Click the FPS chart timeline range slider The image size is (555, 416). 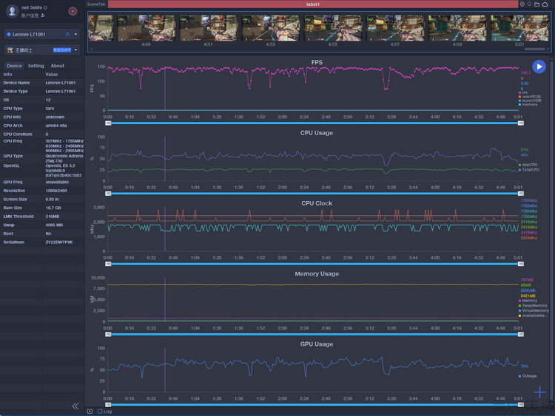[x=314, y=123]
